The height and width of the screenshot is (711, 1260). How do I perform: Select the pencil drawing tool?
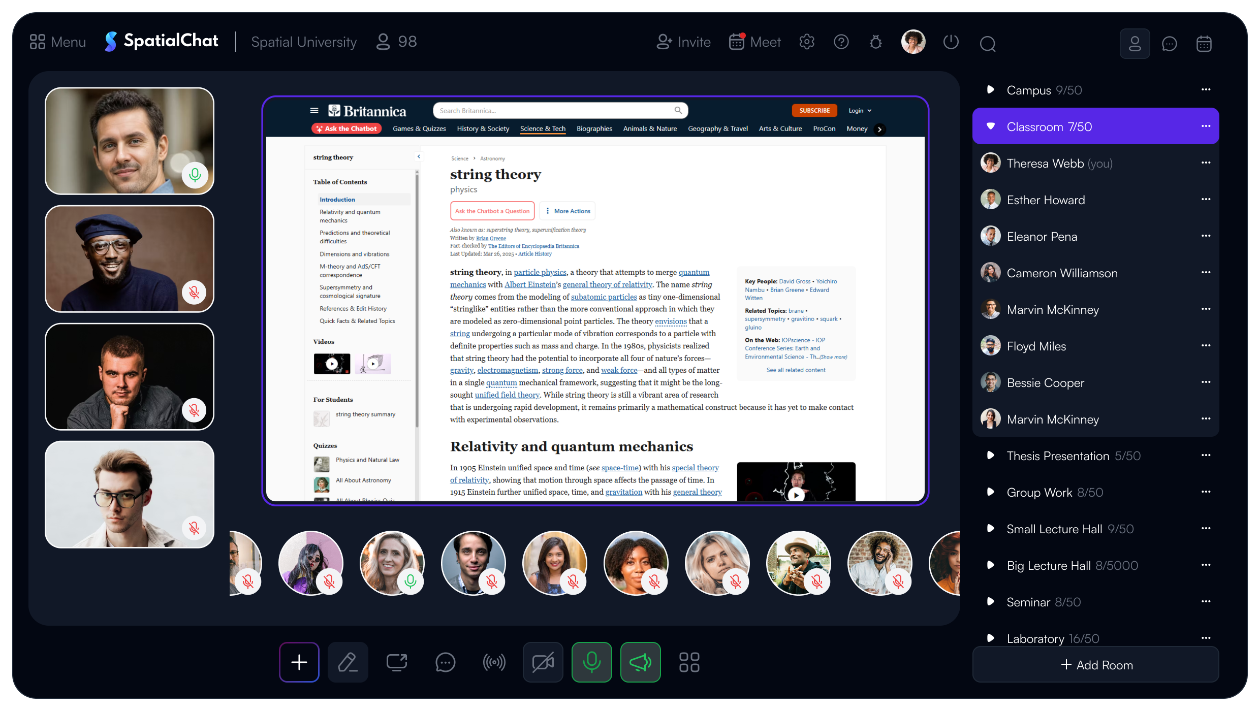click(x=348, y=662)
